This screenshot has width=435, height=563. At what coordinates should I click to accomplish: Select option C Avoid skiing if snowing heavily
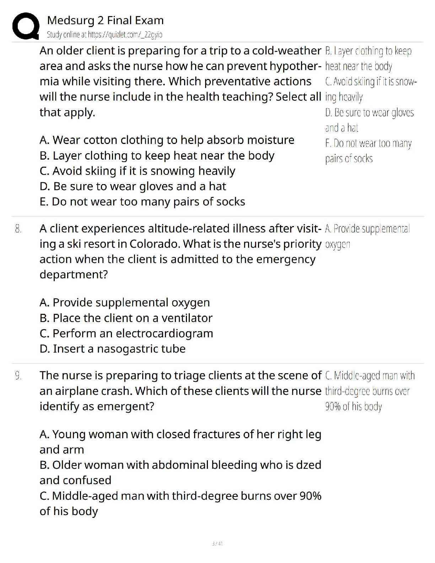[x=137, y=171]
